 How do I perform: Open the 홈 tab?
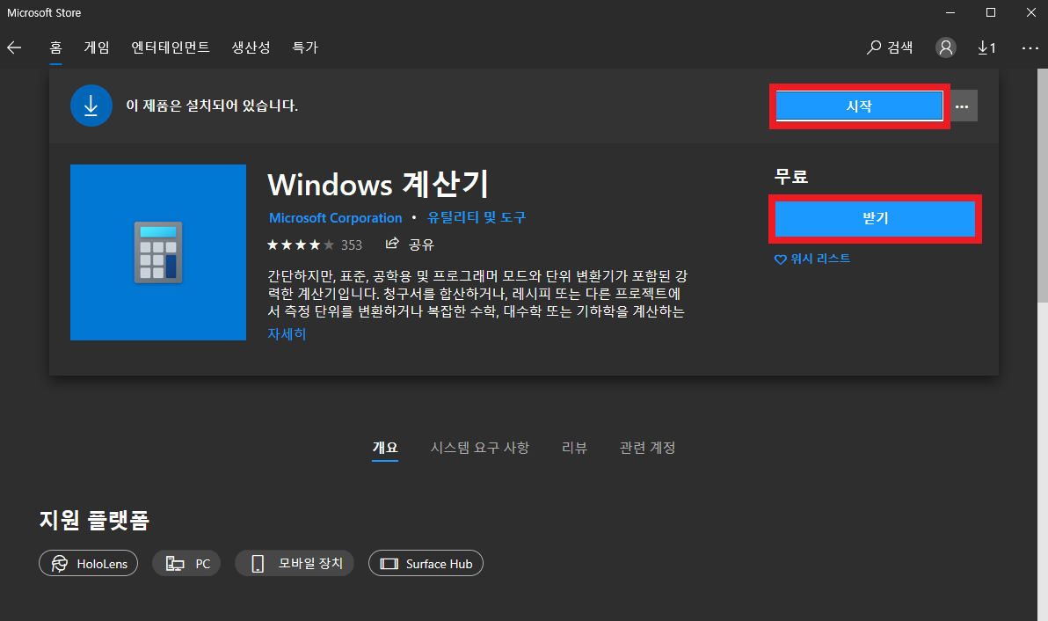coord(55,47)
